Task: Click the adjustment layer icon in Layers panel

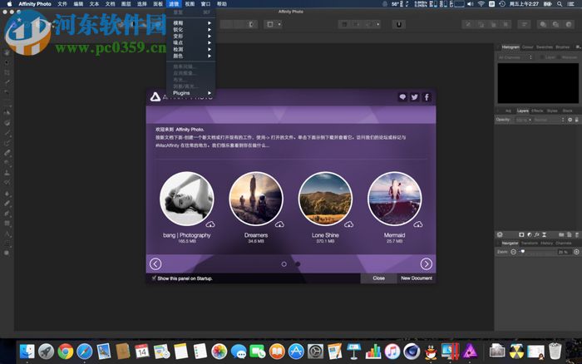Action: (x=530, y=234)
